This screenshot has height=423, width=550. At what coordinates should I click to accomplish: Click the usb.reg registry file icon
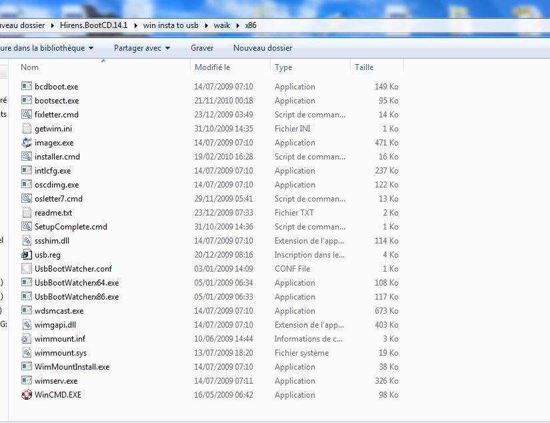coord(27,255)
